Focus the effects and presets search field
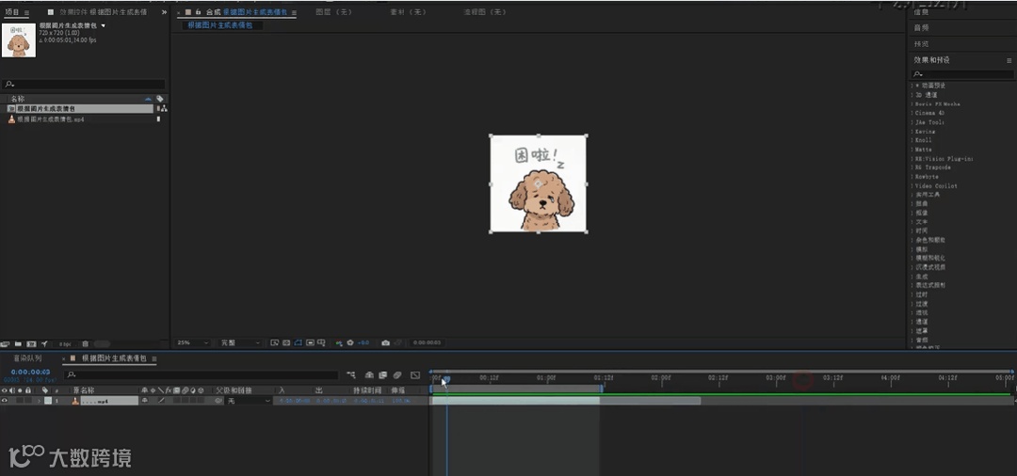The width and height of the screenshot is (1017, 476). click(x=962, y=74)
